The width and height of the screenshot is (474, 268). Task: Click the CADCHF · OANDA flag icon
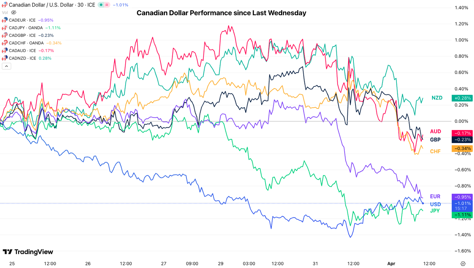click(x=4, y=43)
